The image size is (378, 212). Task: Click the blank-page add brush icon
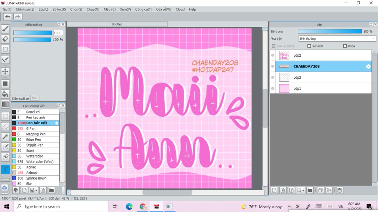pyautogui.click(x=24, y=190)
